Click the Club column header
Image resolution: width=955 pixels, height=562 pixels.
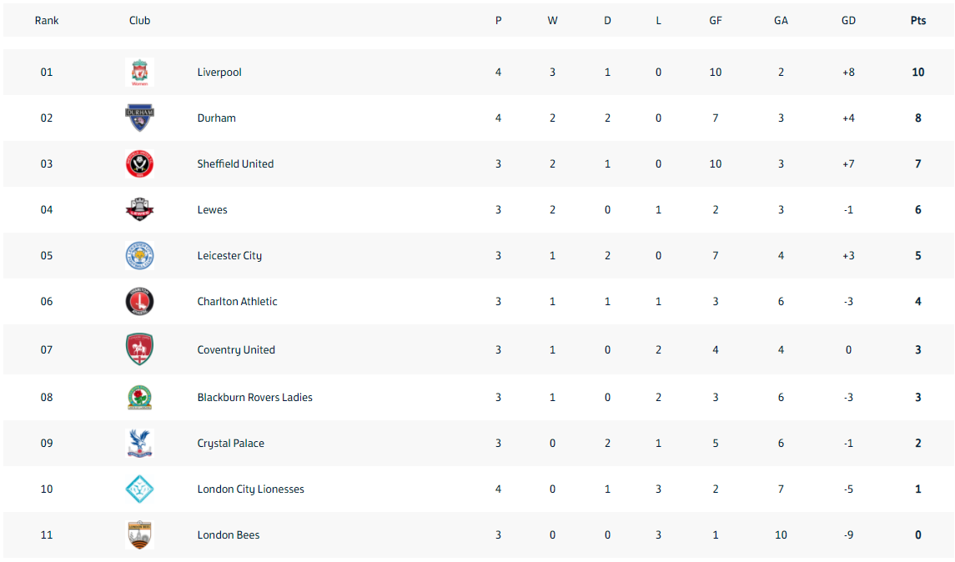point(139,20)
